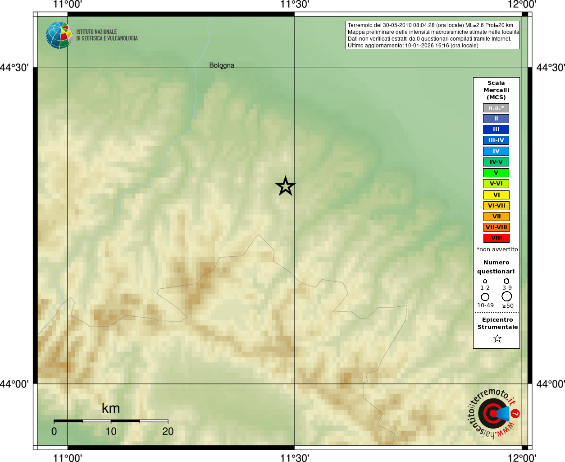Select the IV-V intensity swatch
This screenshot has width=565, height=462.
pos(496,162)
